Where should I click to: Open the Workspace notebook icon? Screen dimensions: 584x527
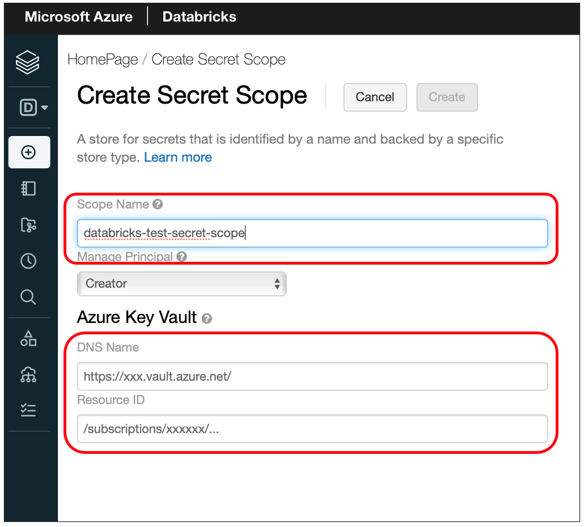coord(29,189)
